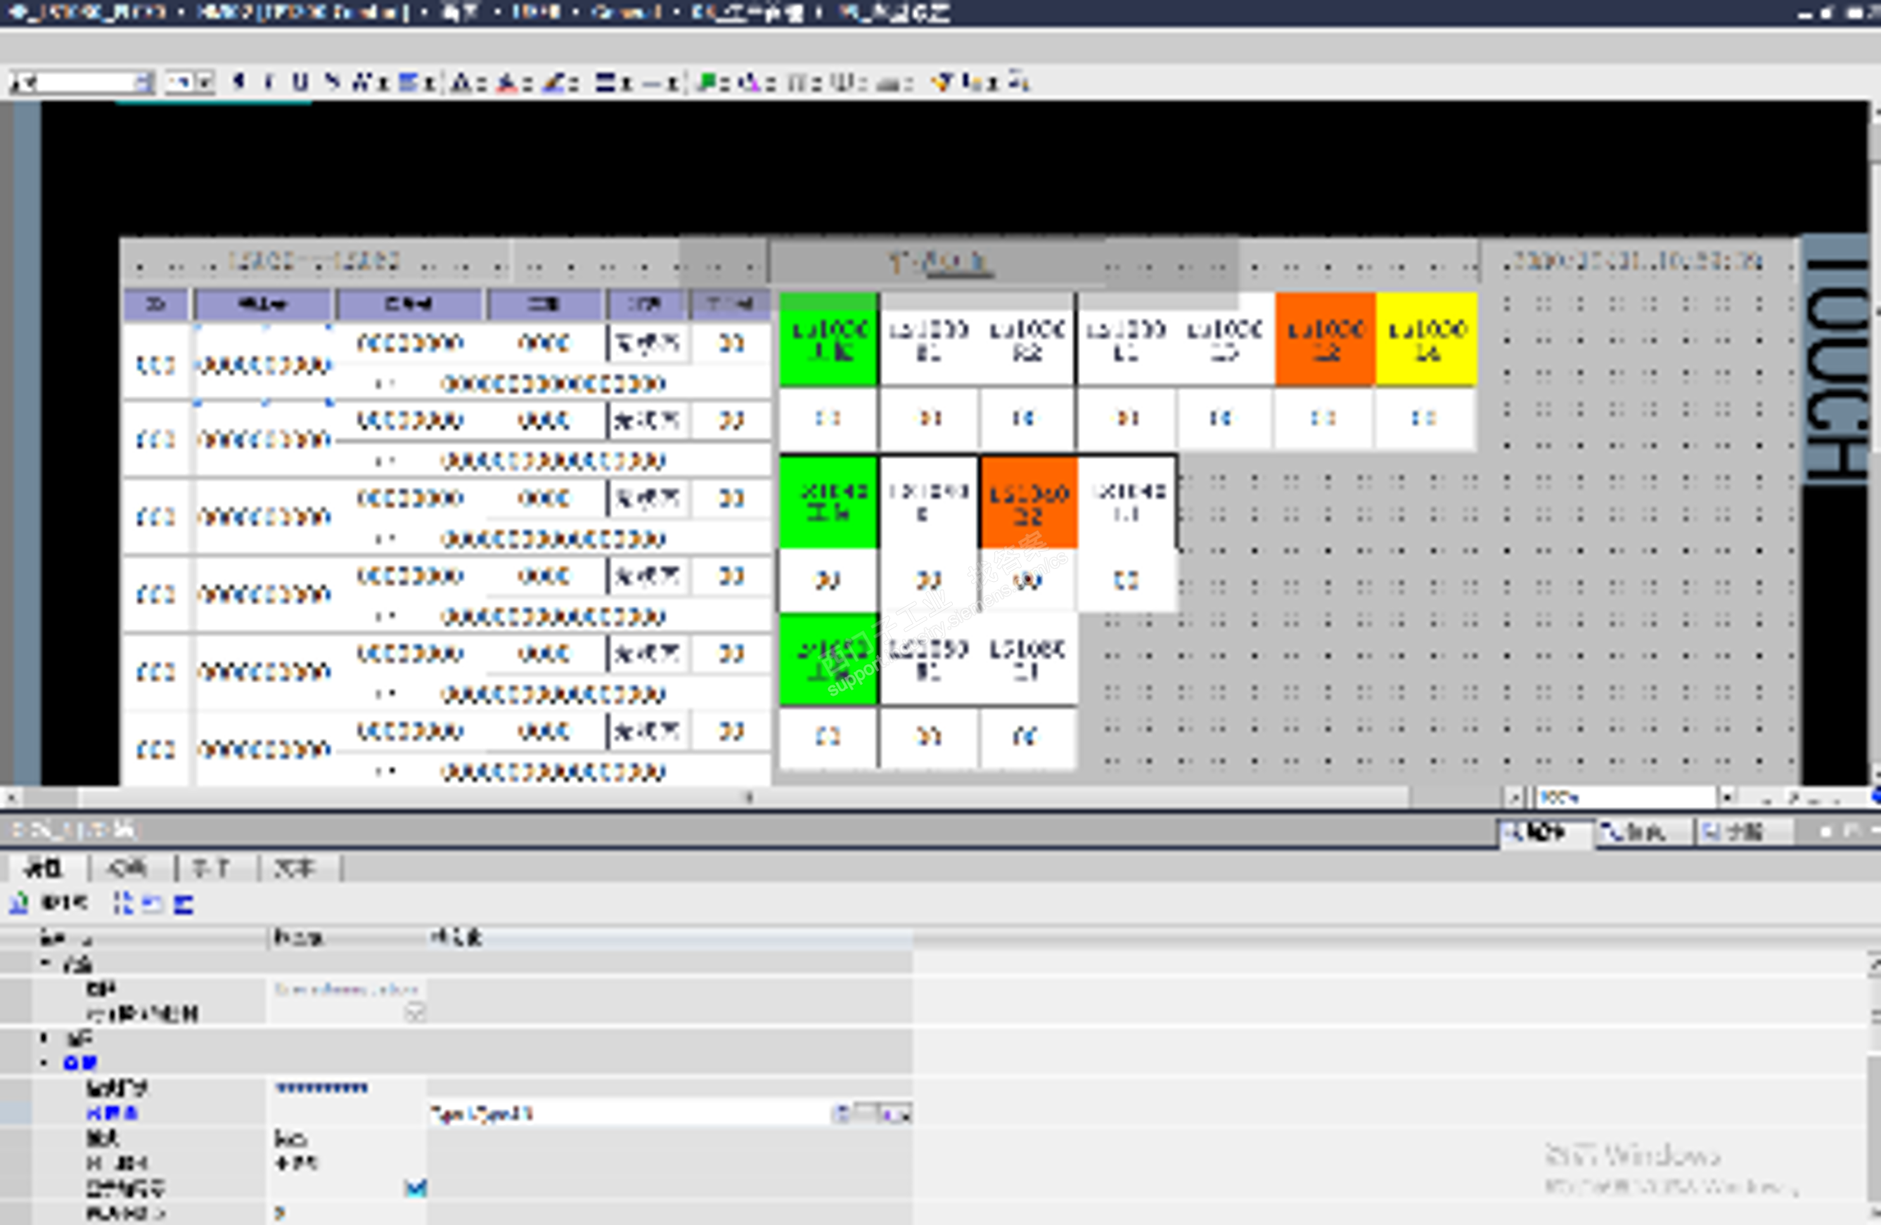This screenshot has width=1881, height=1225.
Task: Toggle underline text formatting
Action: pos(300,82)
